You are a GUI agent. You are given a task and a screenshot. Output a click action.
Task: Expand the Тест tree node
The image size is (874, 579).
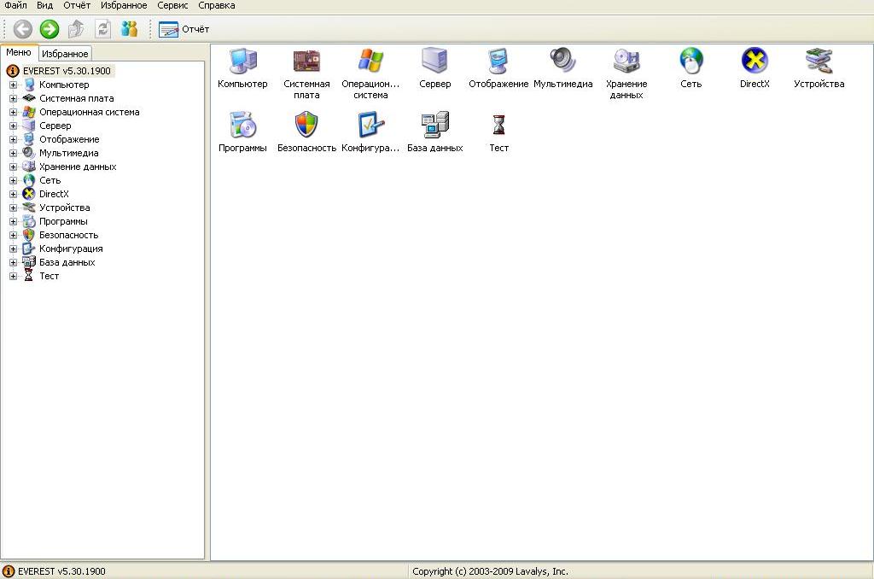coord(14,276)
